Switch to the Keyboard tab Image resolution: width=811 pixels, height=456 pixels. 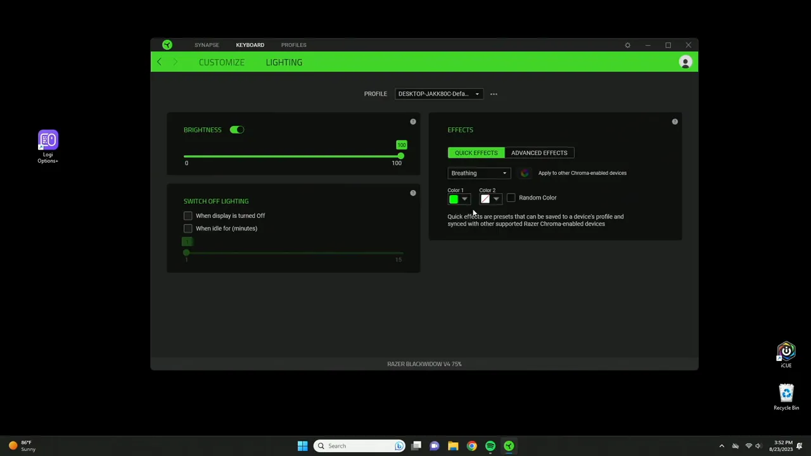pos(250,45)
